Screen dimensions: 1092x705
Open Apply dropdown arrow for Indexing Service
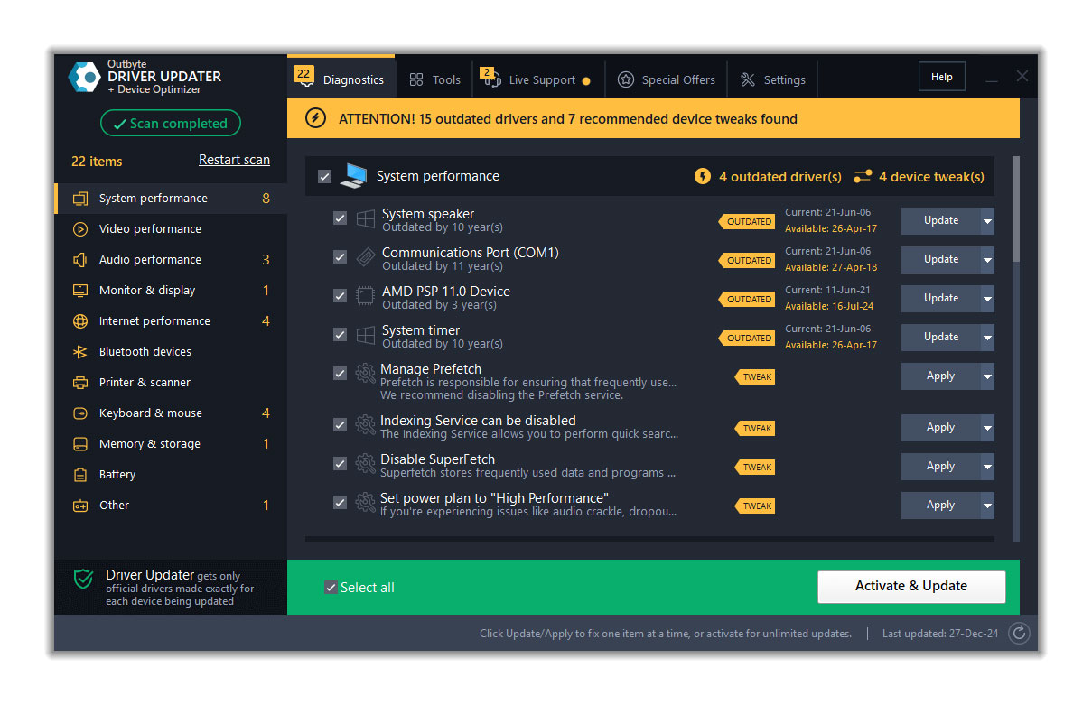pyautogui.click(x=987, y=428)
